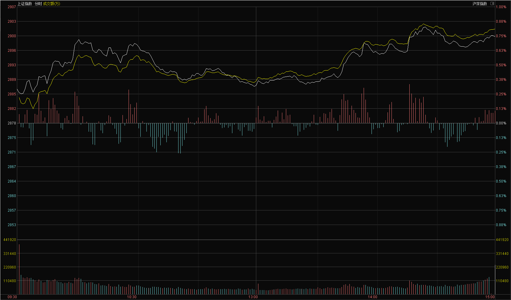Image resolution: width=511 pixels, height=300 pixels.
Task: Click the 10:30 time axis label
Action: click(x=132, y=297)
